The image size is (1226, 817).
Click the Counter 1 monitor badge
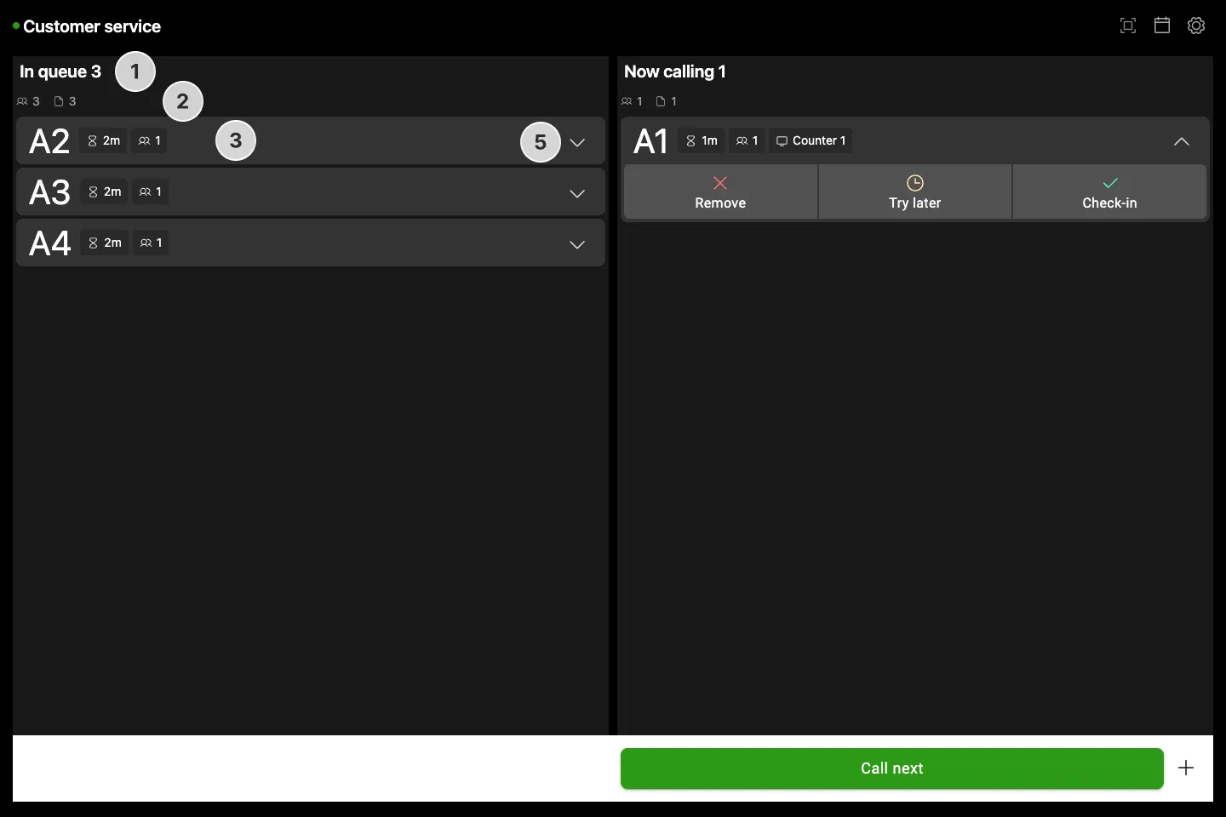(811, 140)
